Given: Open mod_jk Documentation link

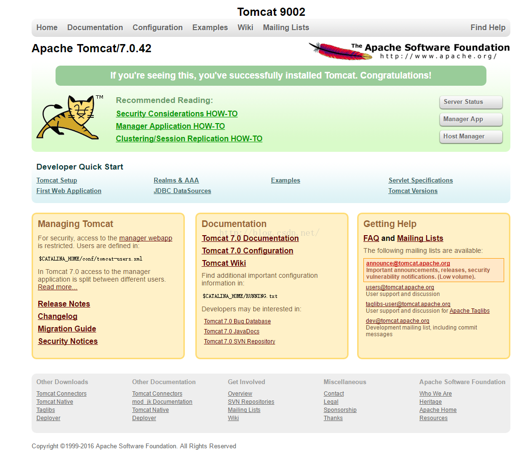Looking at the screenshot, I should (162, 401).
